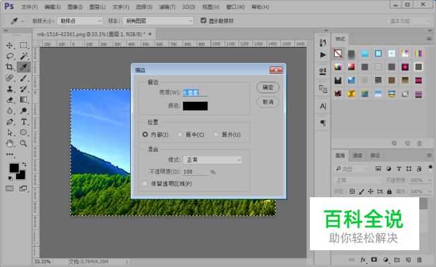Click the foreground color swatch
The image size is (436, 267).
pyautogui.click(x=14, y=168)
